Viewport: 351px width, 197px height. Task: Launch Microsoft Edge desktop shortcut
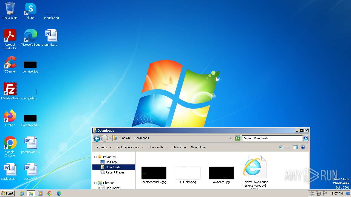30,37
